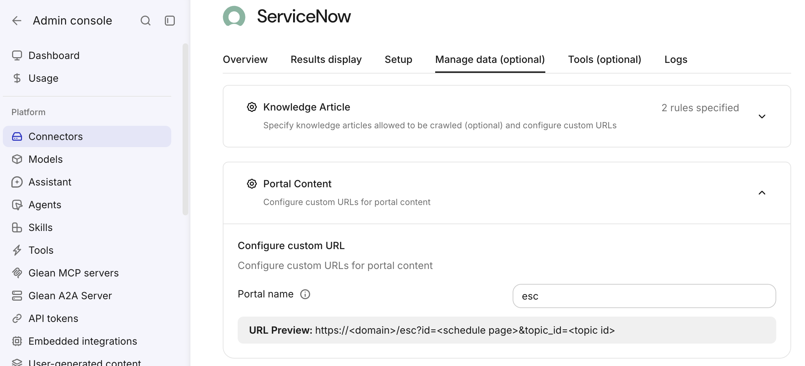Click the Models cube icon
This screenshot has width=805, height=366.
(x=17, y=159)
